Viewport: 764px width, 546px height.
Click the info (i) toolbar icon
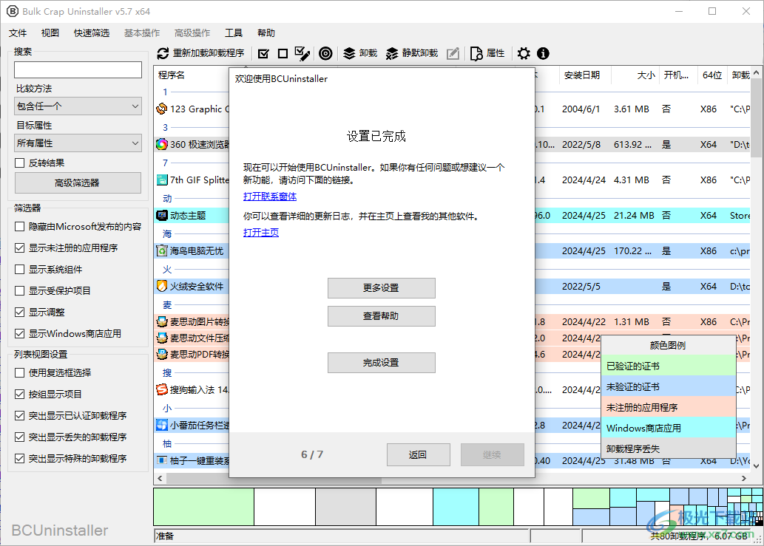point(543,53)
